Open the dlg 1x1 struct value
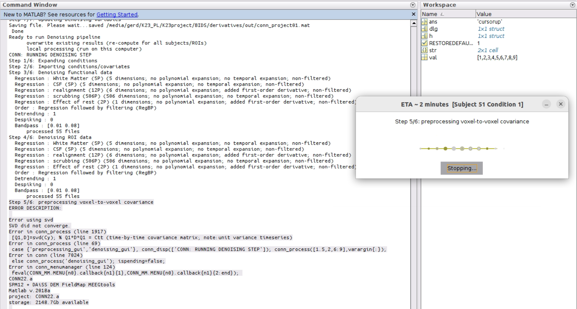Screen dimensions: 577x309 point(491,29)
